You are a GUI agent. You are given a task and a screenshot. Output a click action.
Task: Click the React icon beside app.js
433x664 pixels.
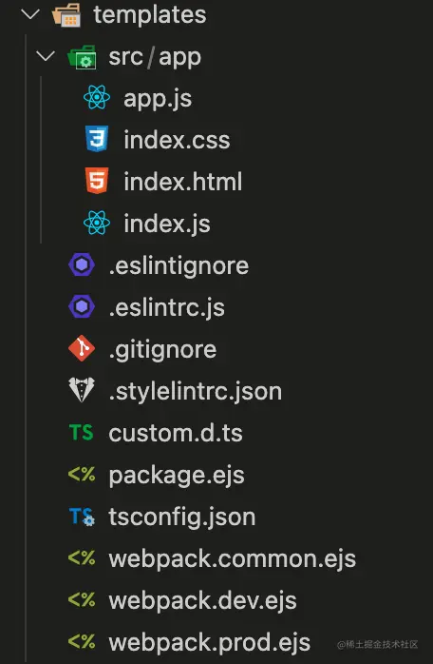97,97
